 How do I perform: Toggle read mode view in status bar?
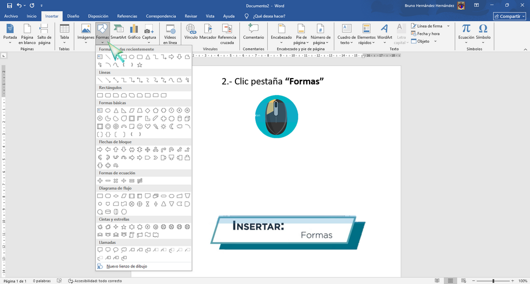point(437,280)
